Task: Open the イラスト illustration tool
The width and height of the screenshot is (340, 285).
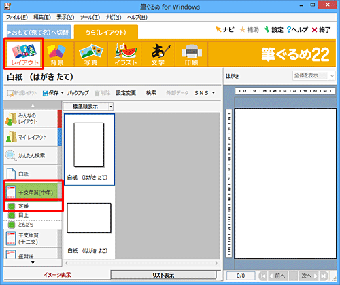Action: coord(124,54)
